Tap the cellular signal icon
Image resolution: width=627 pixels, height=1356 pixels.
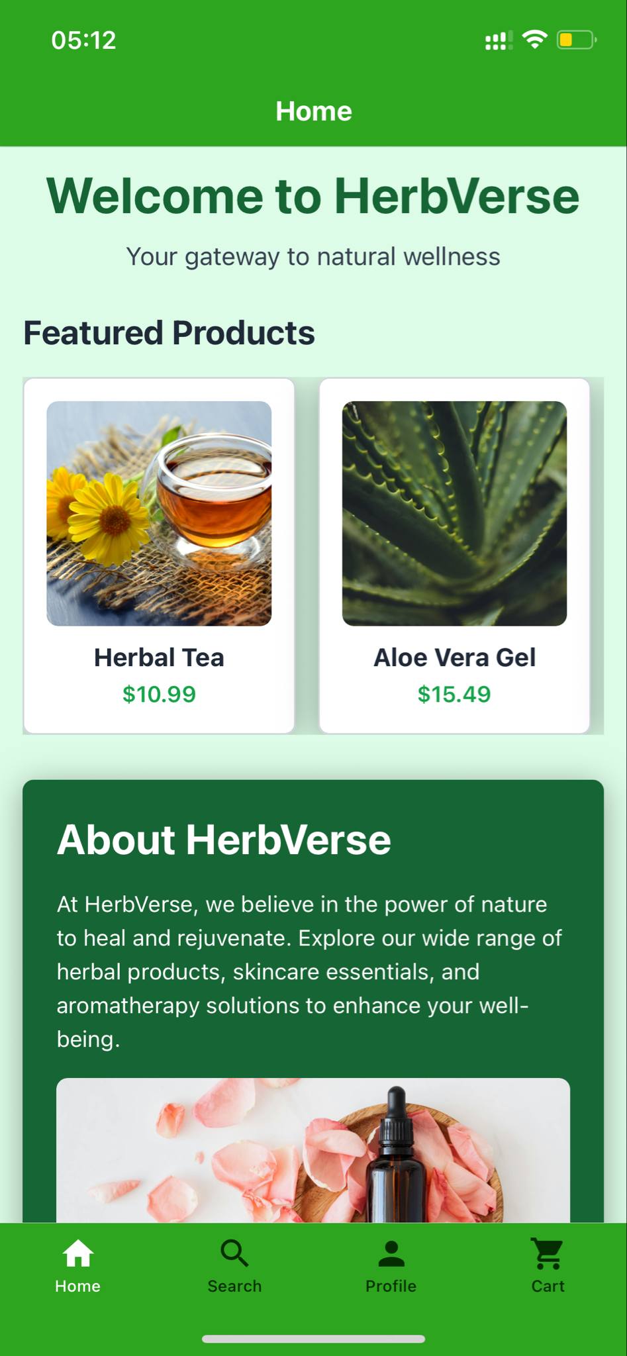click(499, 41)
